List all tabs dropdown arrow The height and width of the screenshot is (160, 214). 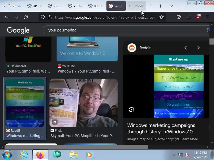pyautogui.click(x=171, y=6)
